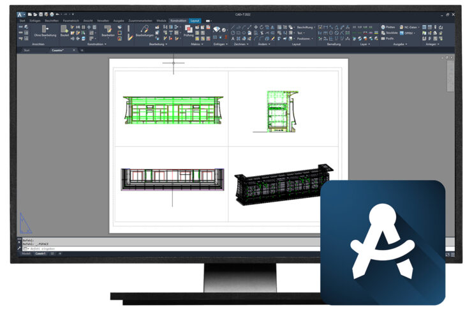Image resolution: width=472 pixels, height=314 pixels.
Task: Open the Einfügen ribbon tab
Action: (34, 20)
